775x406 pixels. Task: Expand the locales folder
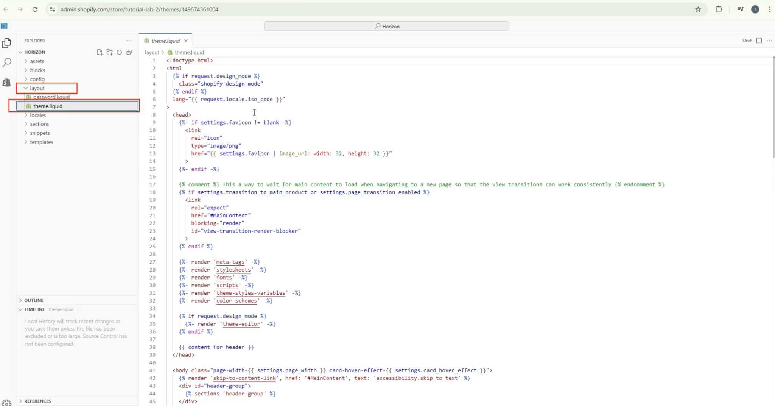point(38,115)
